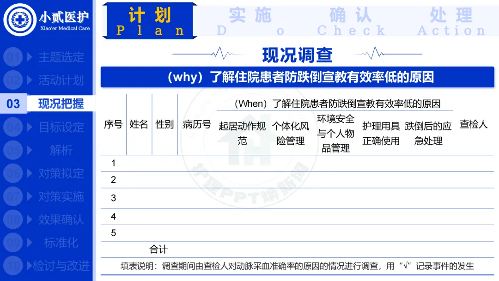Click the 07 step number circle
The width and height of the screenshot is (499, 281).
point(13,196)
